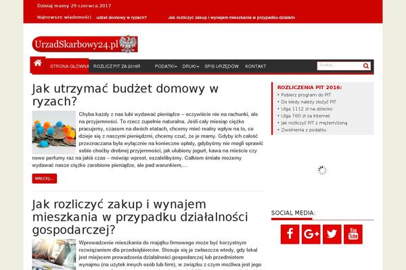406x270 pixels.
Task: Open Rozlicz PIT za 2016r menu item
Action: tap(117, 66)
